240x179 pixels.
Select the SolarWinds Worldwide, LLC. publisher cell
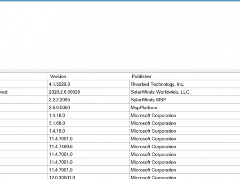tap(185, 92)
